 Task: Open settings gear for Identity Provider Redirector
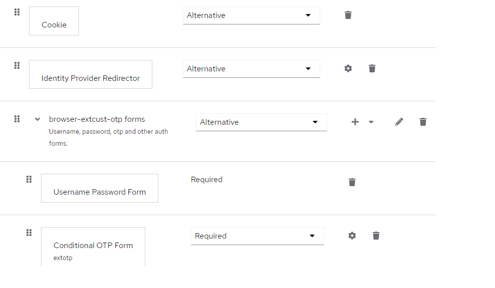point(348,68)
